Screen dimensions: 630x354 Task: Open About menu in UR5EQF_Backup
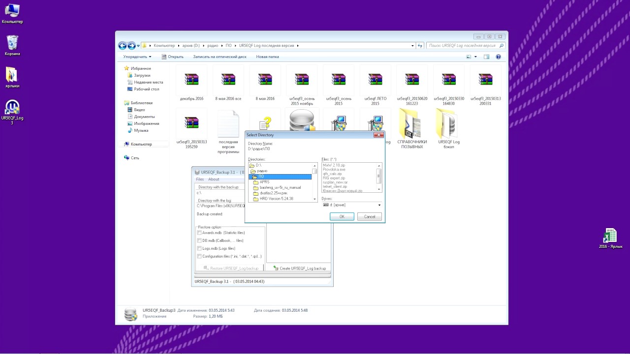coord(214,179)
